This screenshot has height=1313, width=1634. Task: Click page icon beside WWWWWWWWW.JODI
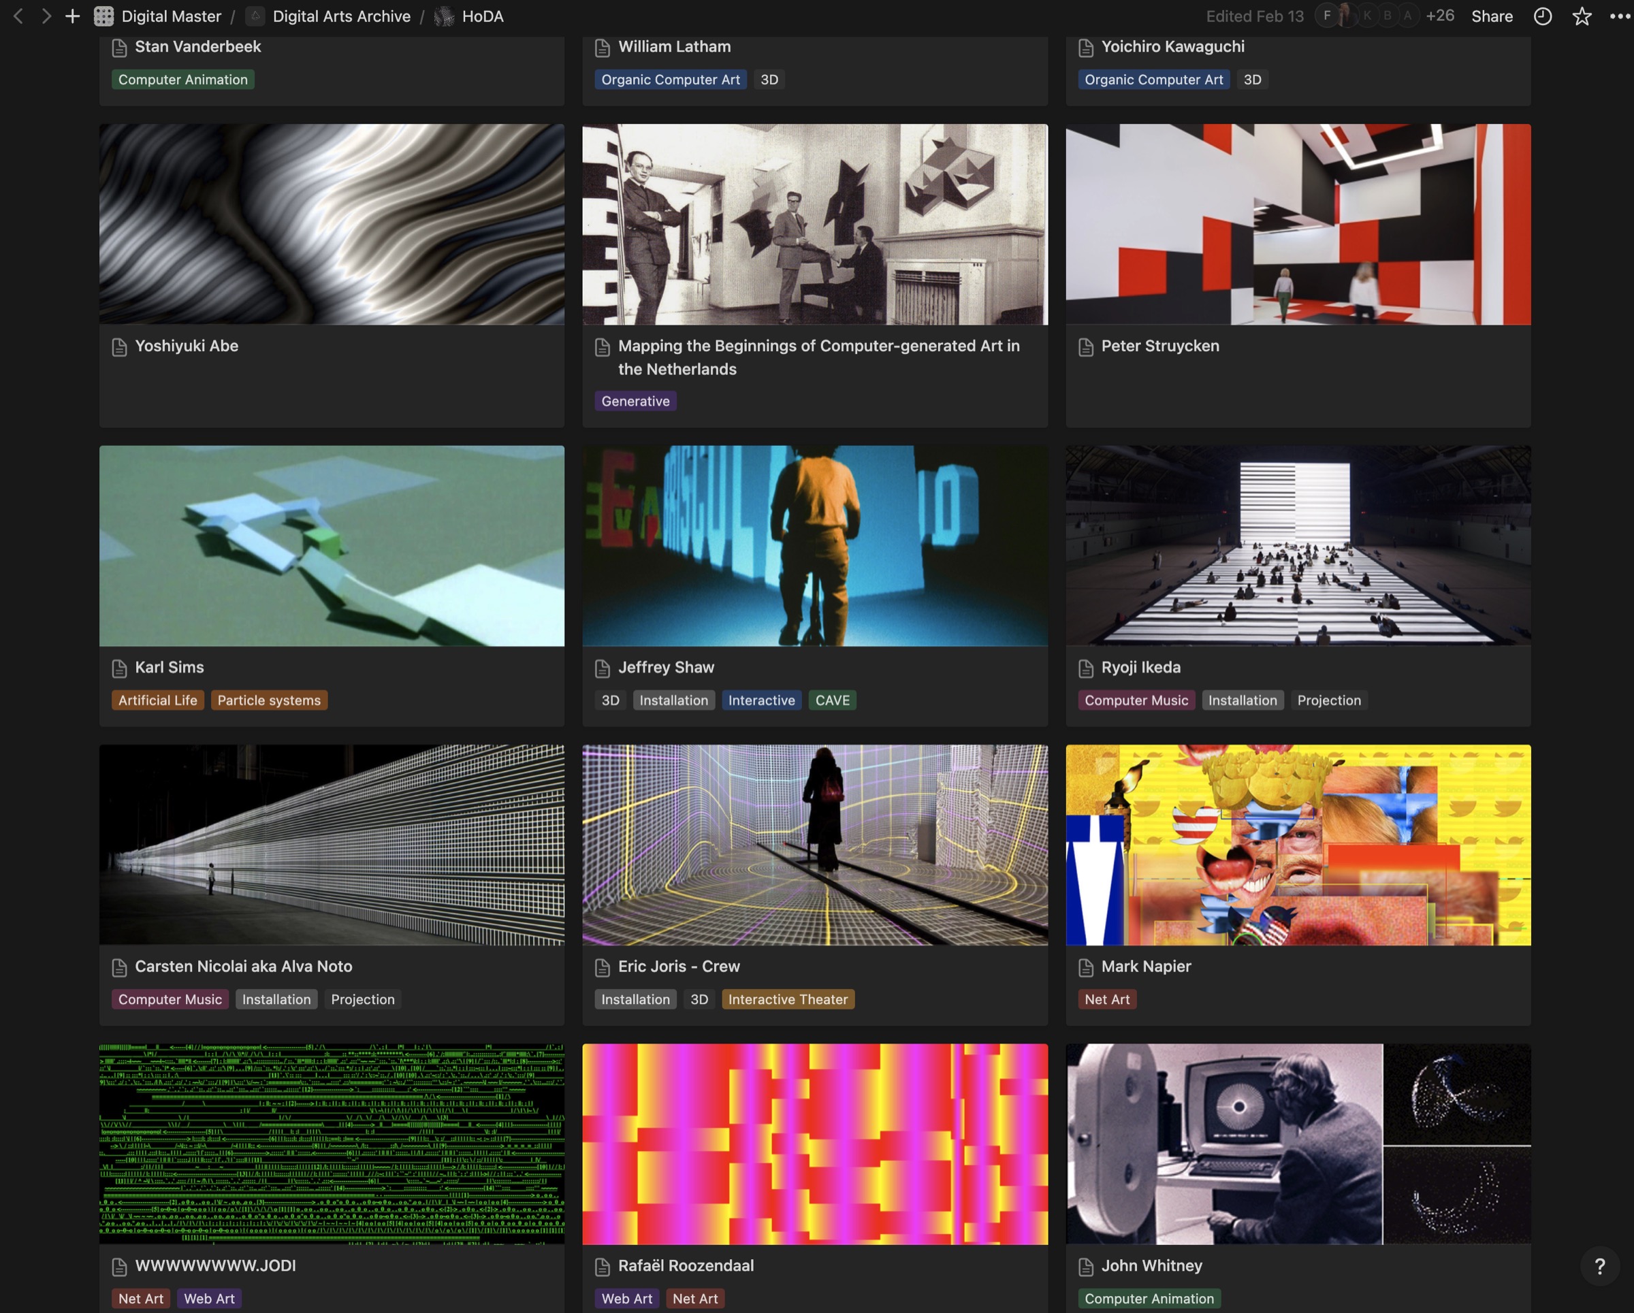point(119,1267)
